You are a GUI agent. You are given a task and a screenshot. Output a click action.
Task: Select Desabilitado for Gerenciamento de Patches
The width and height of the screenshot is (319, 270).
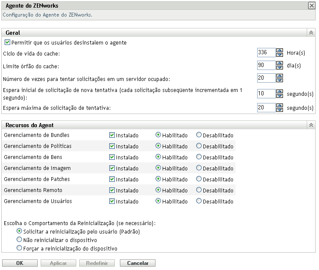click(x=199, y=179)
